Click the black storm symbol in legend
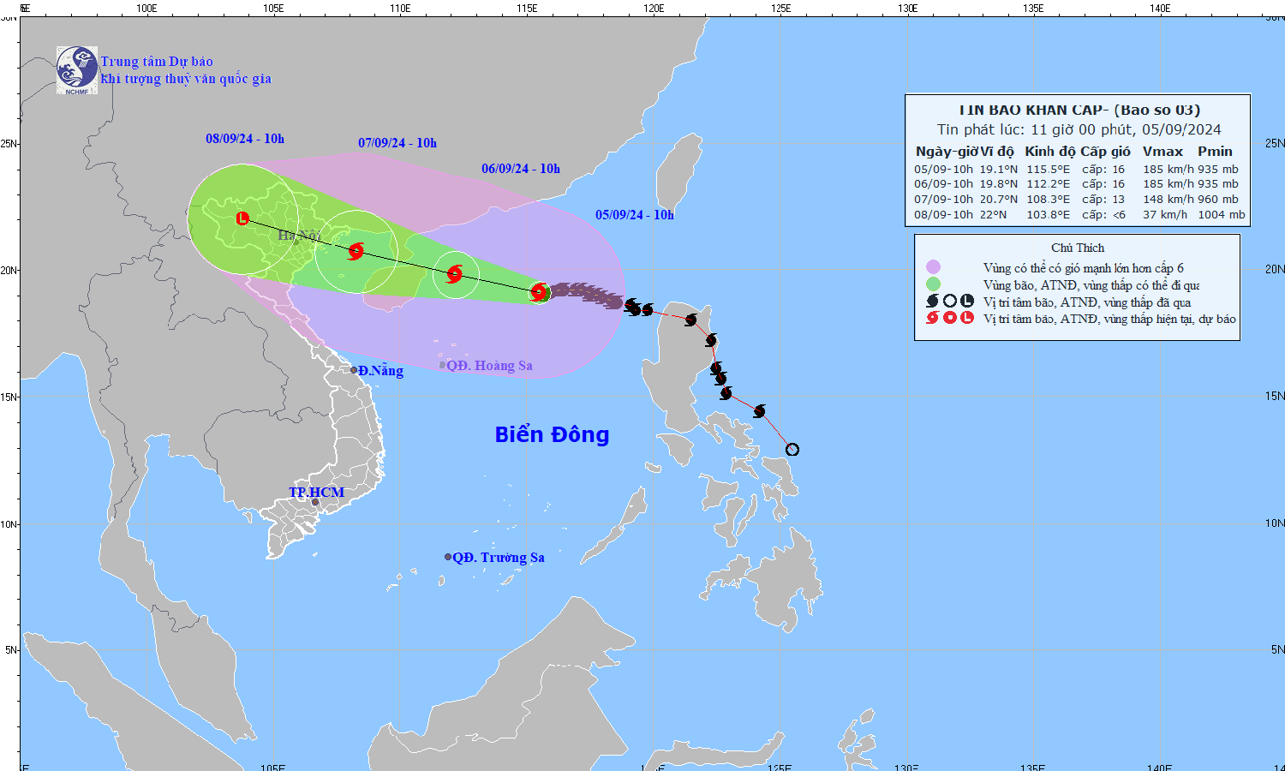Image resolution: width=1285 pixels, height=771 pixels. 933,302
